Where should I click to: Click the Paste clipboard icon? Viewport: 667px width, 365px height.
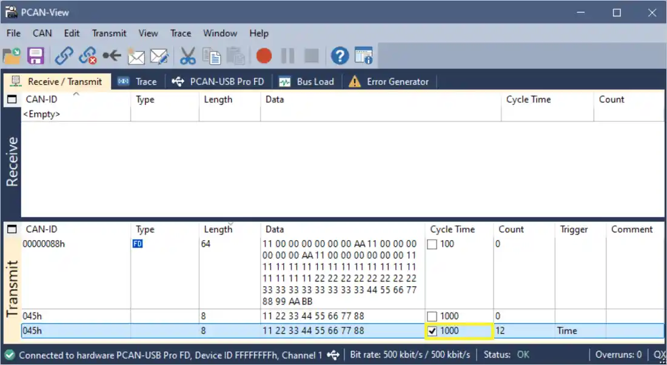pos(236,56)
